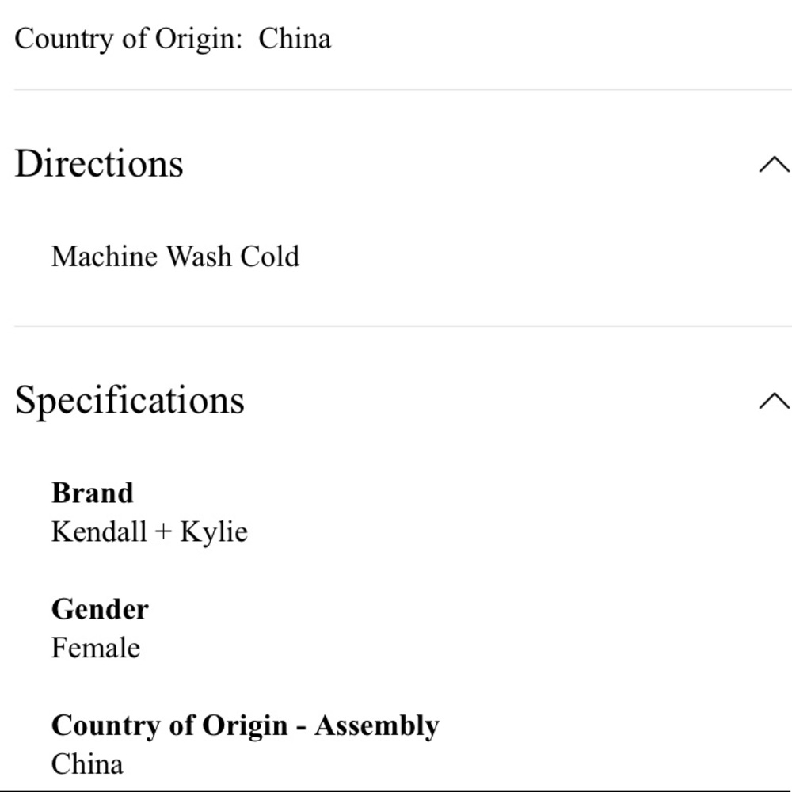Click the word Machine in the directions text
The height and width of the screenshot is (792, 792).
(x=104, y=257)
